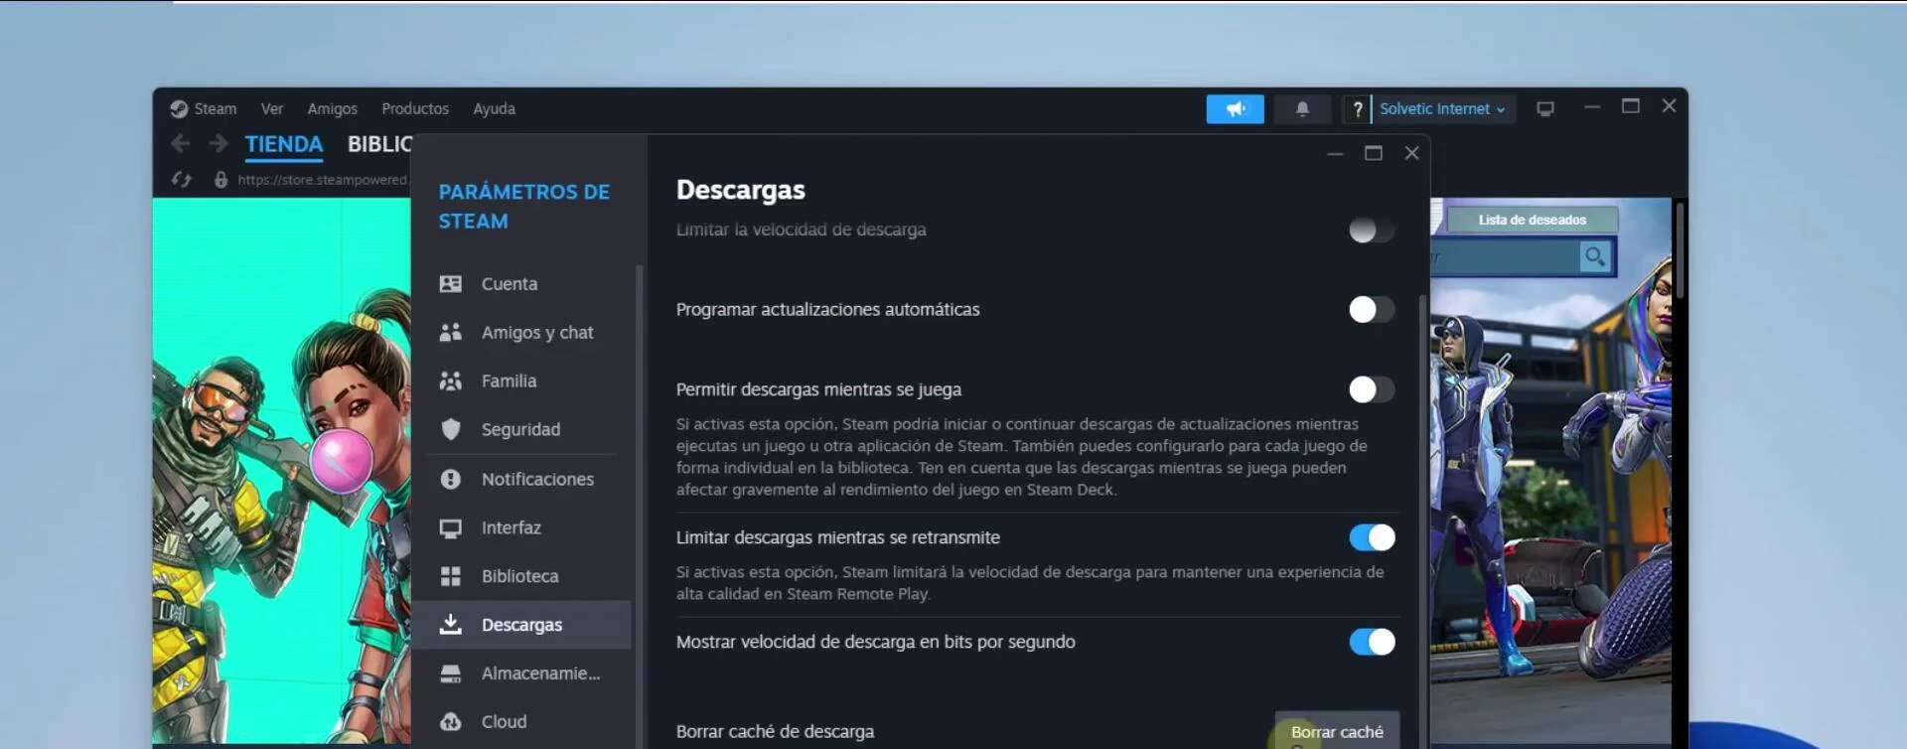Open Almacenamiento settings section
The height and width of the screenshot is (749, 1907).
tap(521, 674)
